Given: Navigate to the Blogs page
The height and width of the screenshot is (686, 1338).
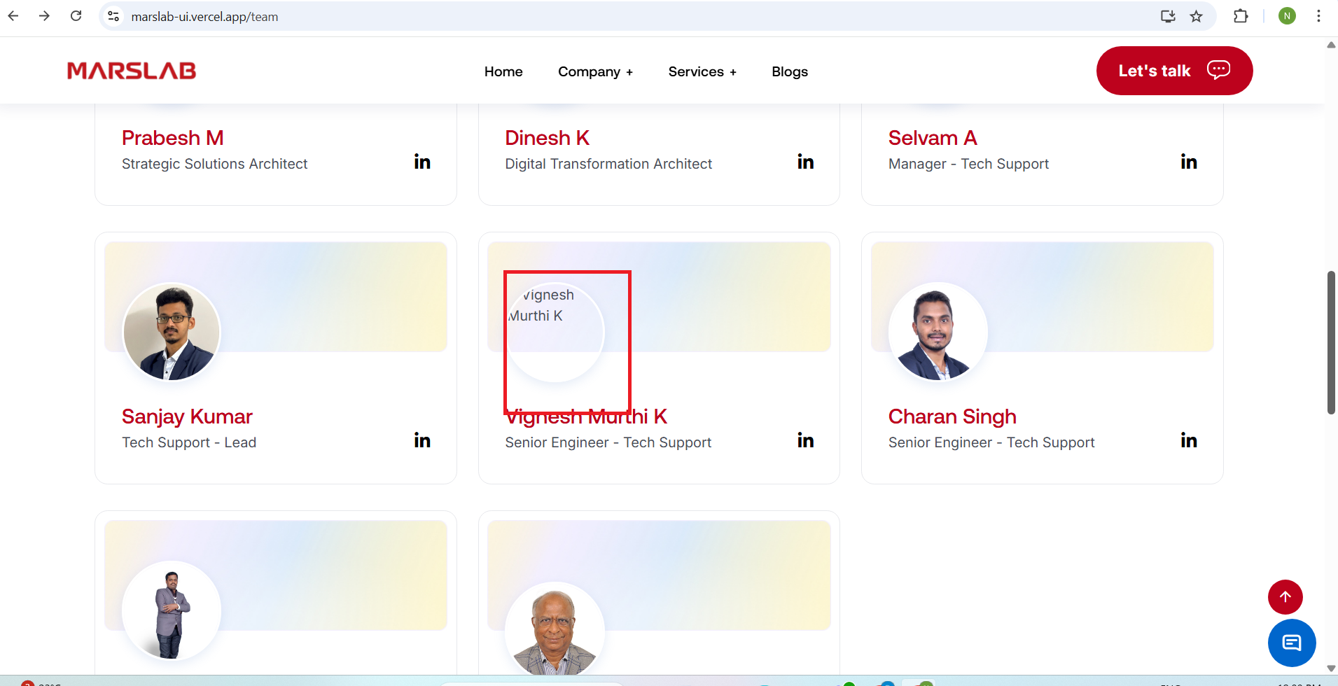Looking at the screenshot, I should tap(789, 71).
